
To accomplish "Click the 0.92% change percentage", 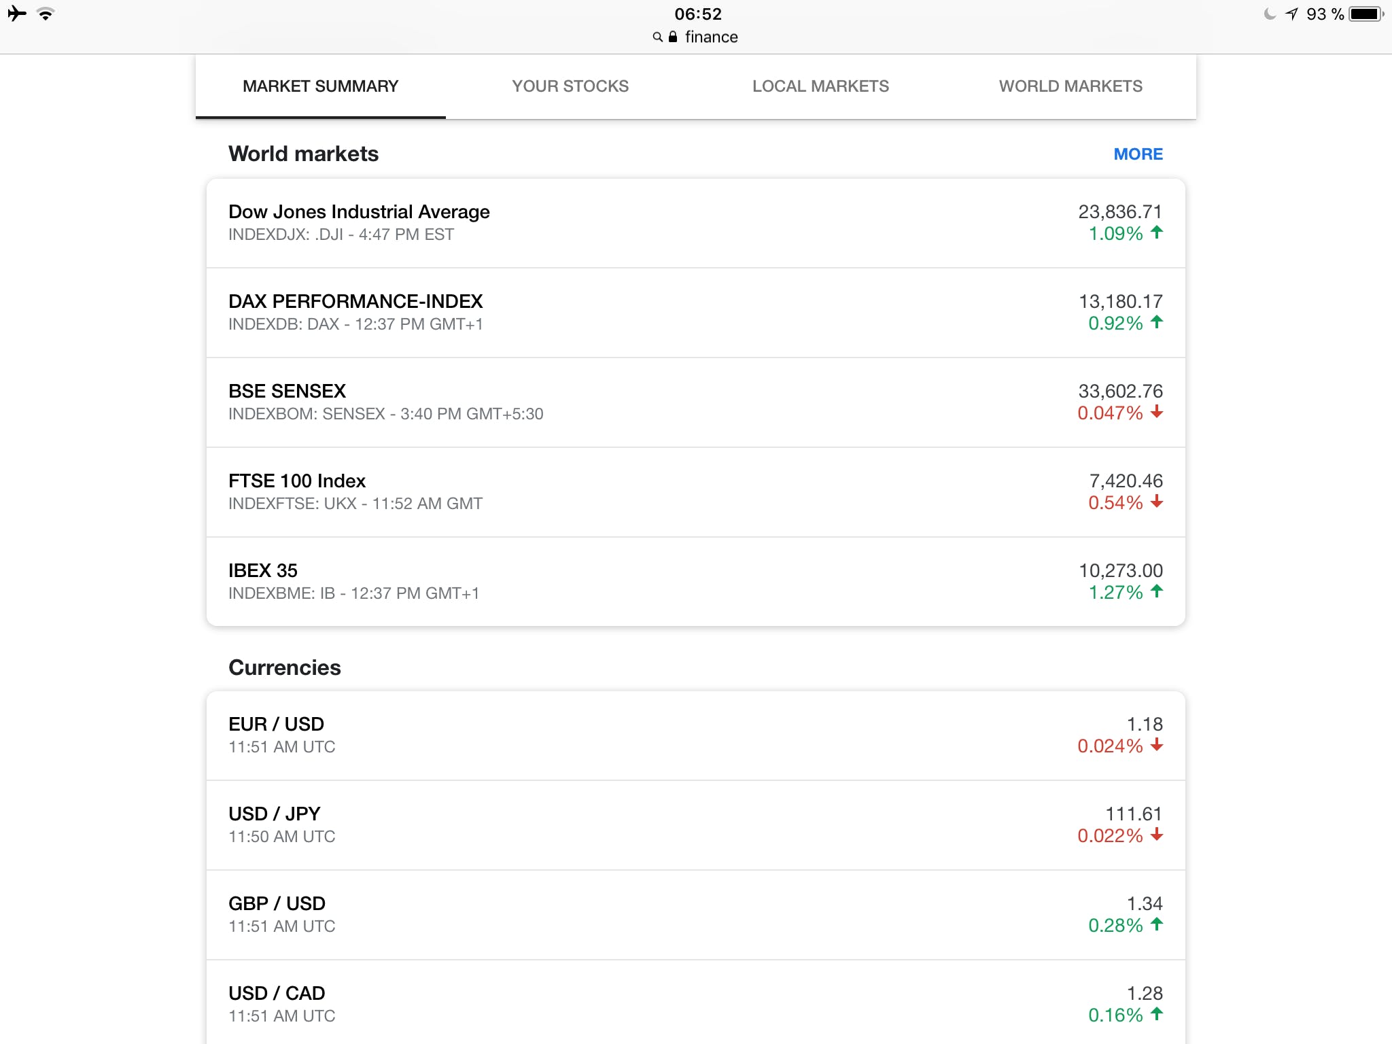I will pos(1115,324).
